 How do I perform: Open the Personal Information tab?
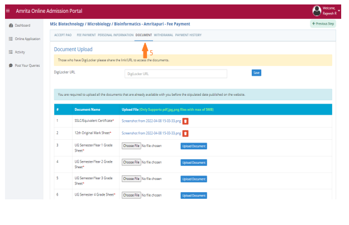click(x=115, y=35)
